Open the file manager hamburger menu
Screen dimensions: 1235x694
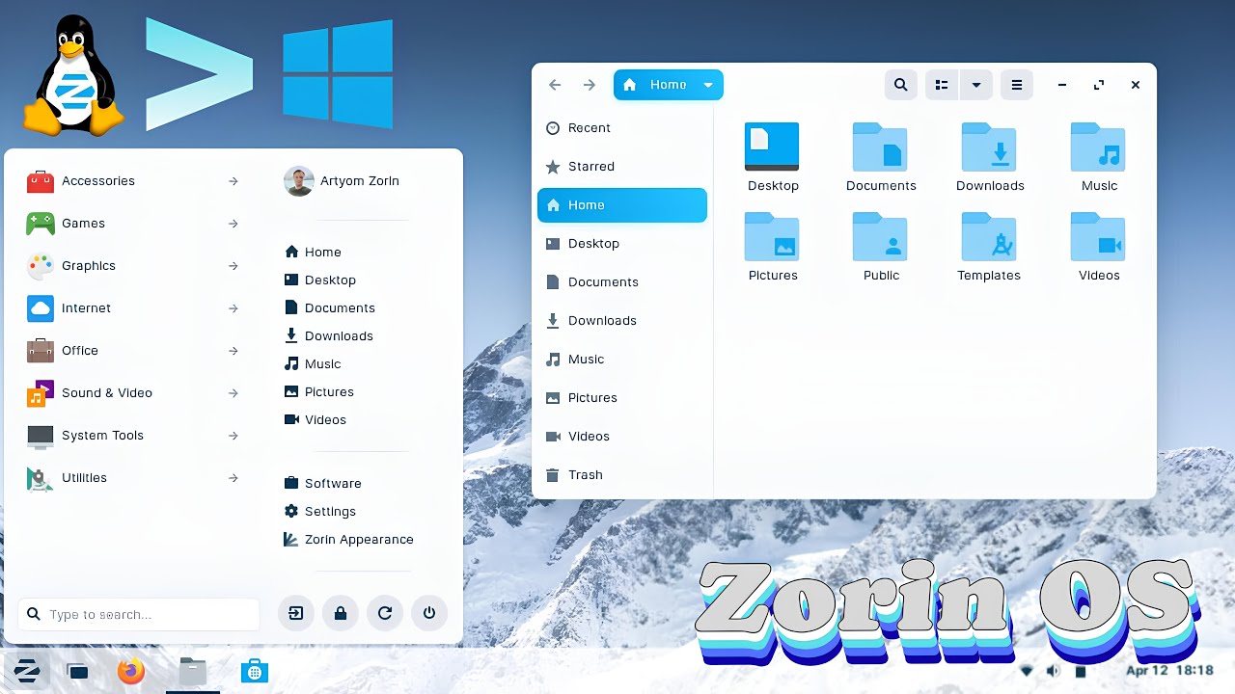click(1016, 85)
